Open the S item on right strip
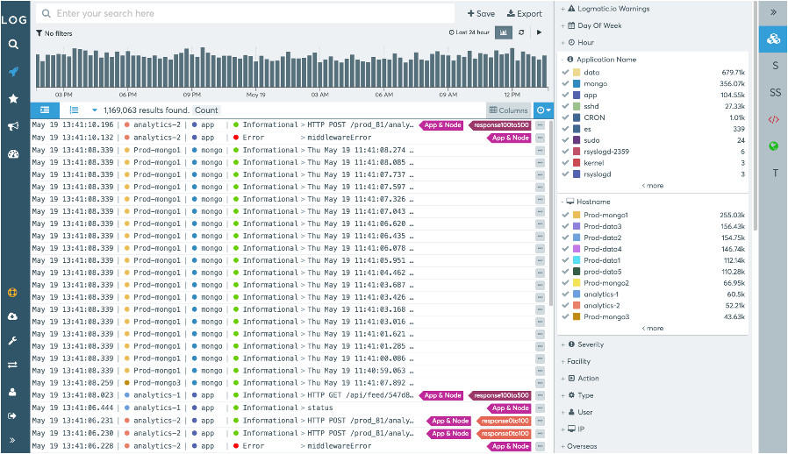This screenshot has width=788, height=454. coord(776,66)
